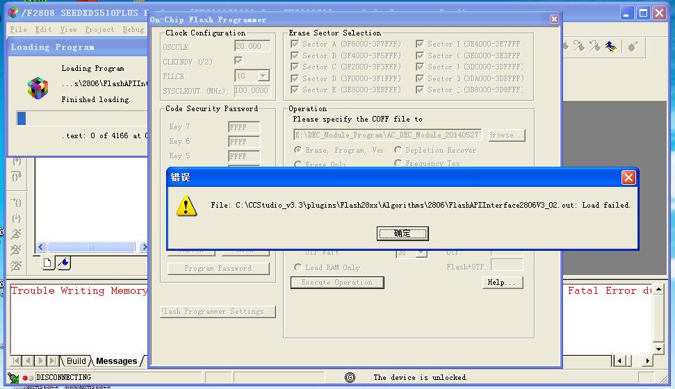Screen dimensions: 675x389
Task: Click the second greyed bug icon left of the colored toolbar icon
Action: (x=579, y=47)
